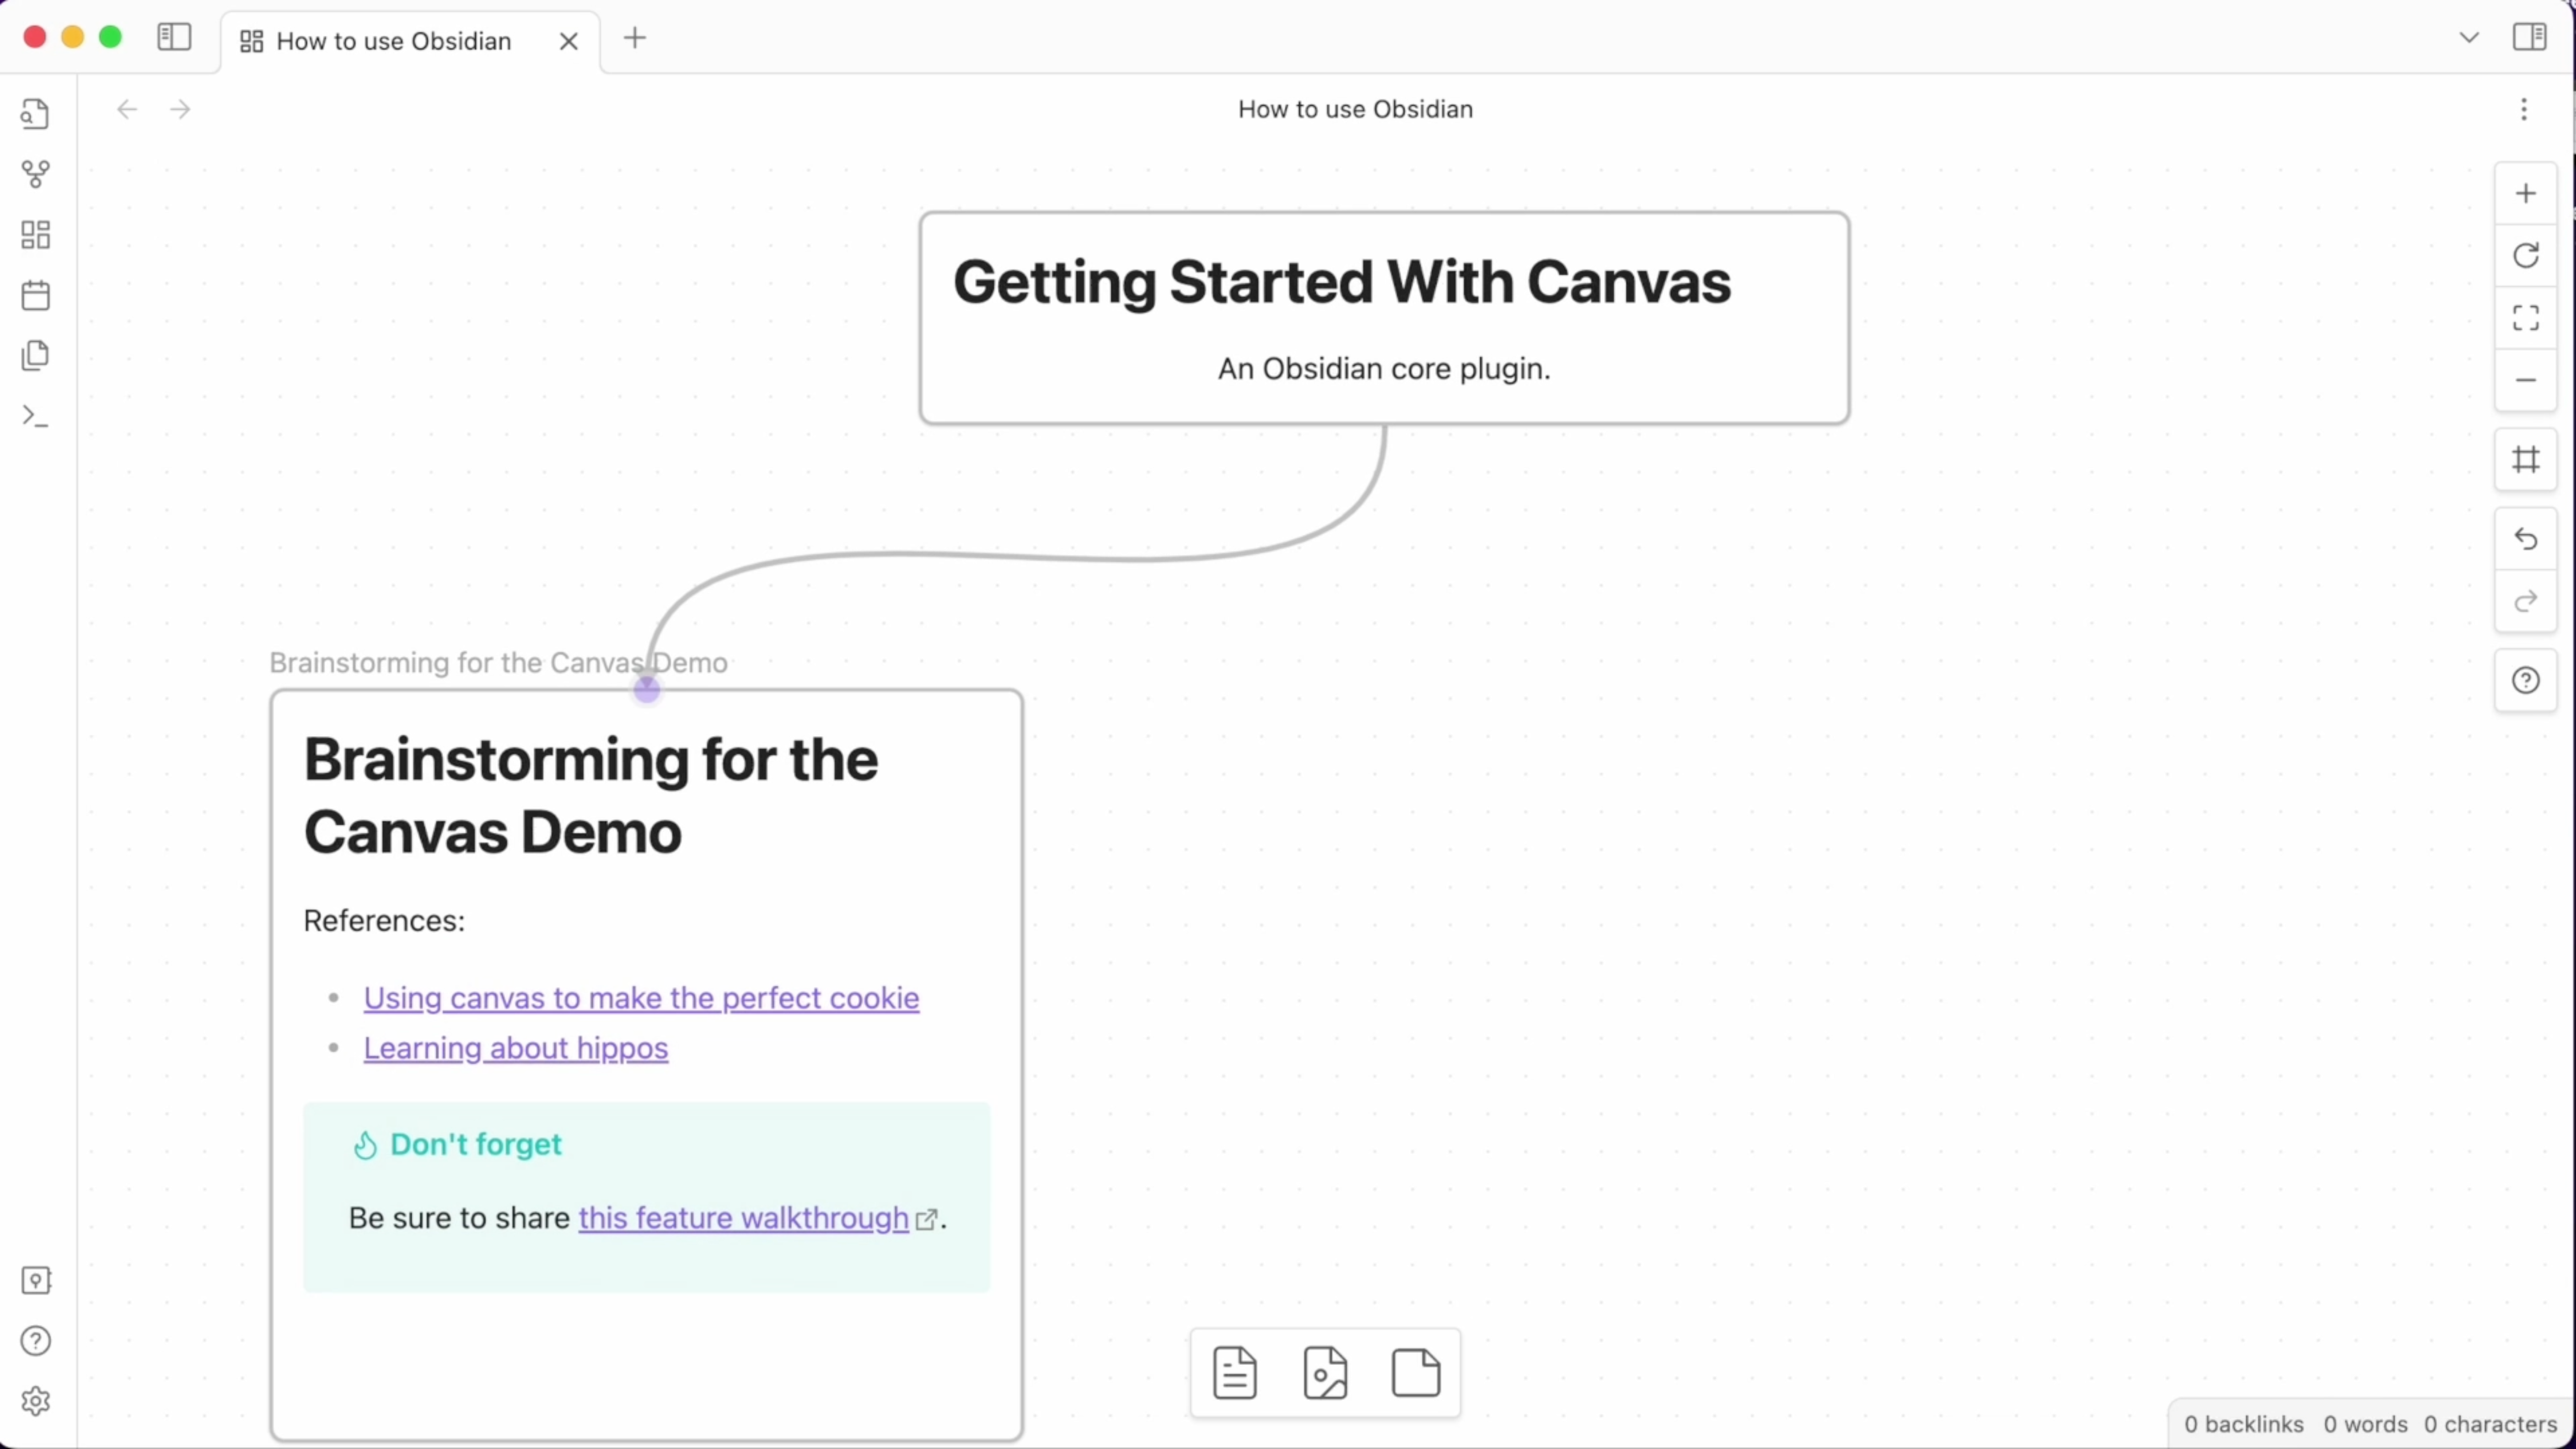
Task: Insert template via ribbon icon
Action: (x=36, y=355)
